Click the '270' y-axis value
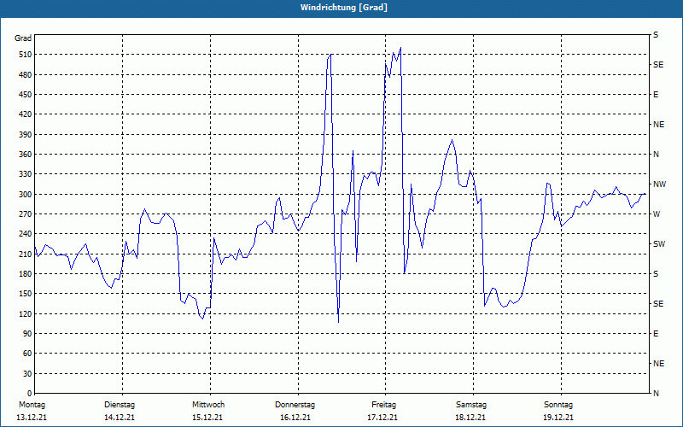Image resolution: width=683 pixels, height=427 pixels. (x=26, y=214)
